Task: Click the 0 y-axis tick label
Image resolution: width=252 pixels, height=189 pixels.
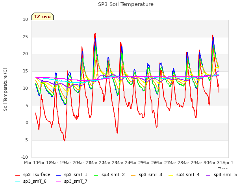Action: pos(27,123)
